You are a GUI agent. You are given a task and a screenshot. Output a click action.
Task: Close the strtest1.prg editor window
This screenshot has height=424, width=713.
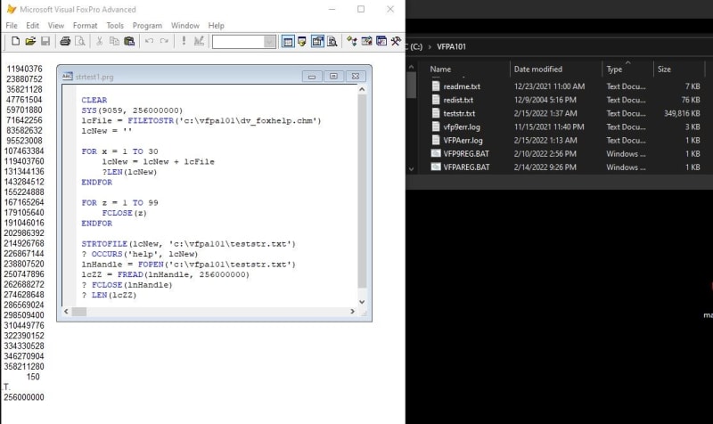pyautogui.click(x=356, y=77)
